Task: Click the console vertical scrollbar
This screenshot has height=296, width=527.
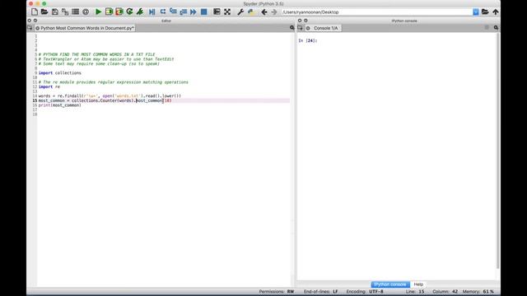Action: (498, 151)
